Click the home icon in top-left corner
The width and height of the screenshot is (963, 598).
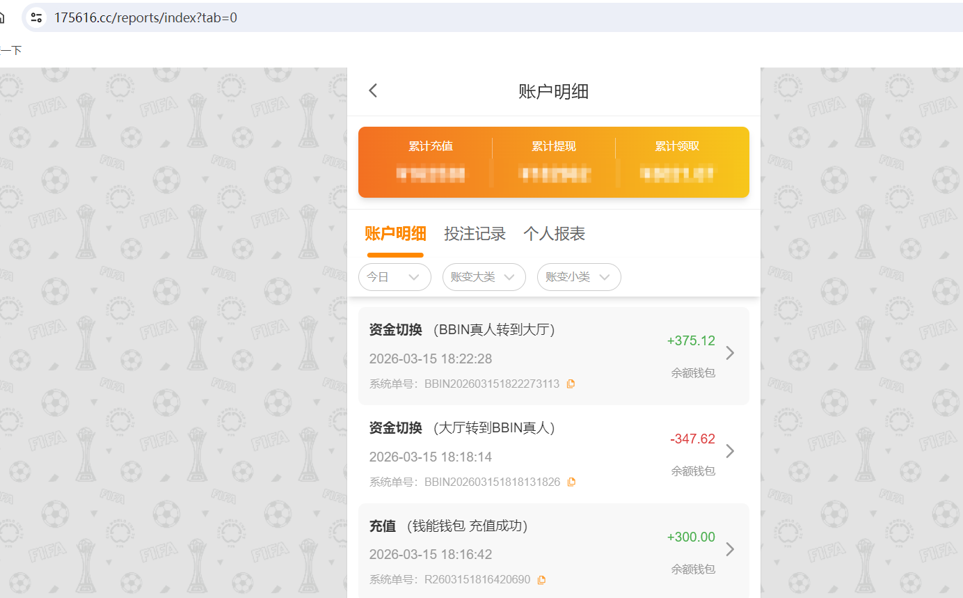(3, 17)
